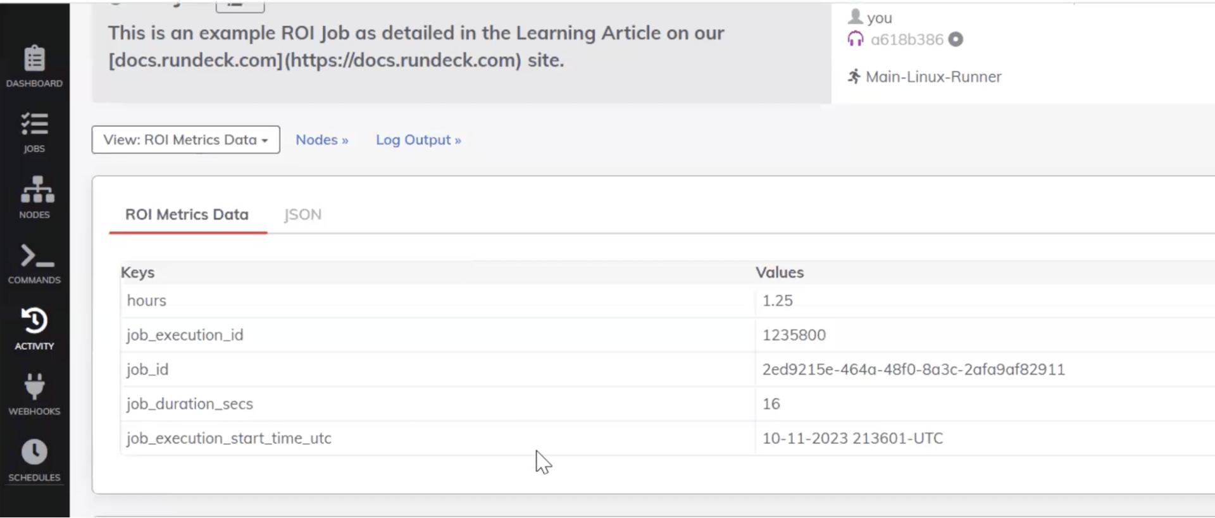Image resolution: width=1215 pixels, height=518 pixels.
Task: Expand the 'View: ROI Metrics Data' dropdown
Action: [185, 140]
